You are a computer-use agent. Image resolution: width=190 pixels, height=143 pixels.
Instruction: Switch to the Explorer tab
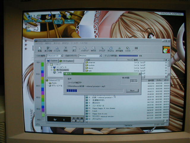pos(52,60)
